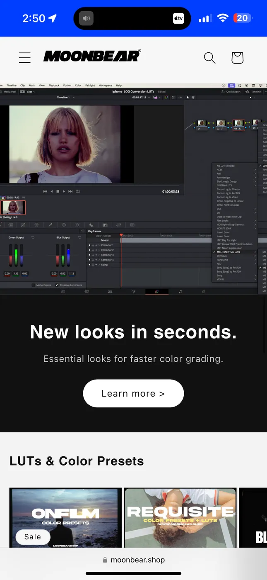Tap the Apple TV indicator in status bar

click(178, 18)
